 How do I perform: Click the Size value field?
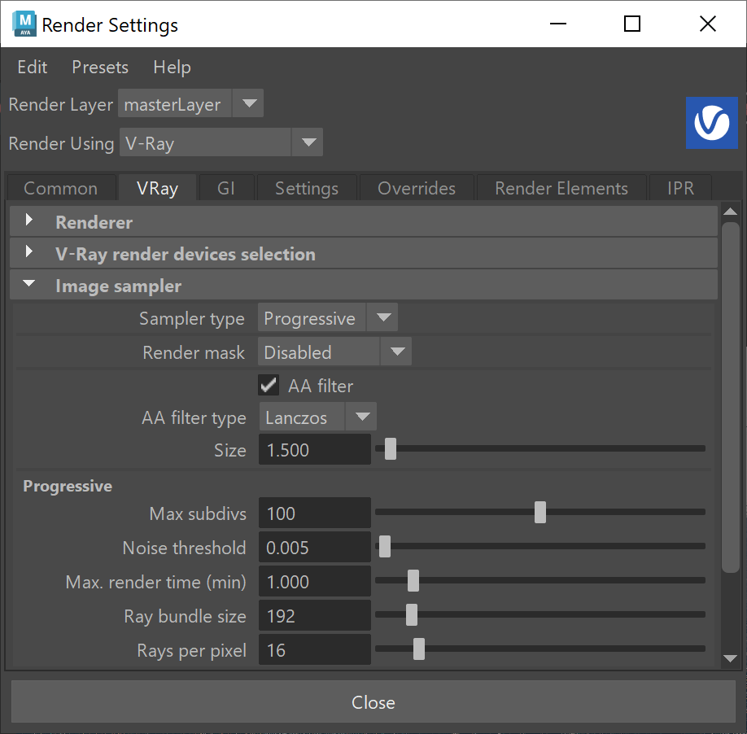[x=315, y=449]
